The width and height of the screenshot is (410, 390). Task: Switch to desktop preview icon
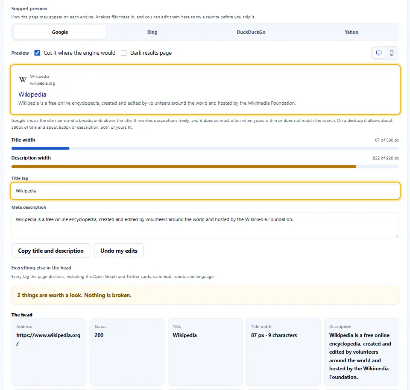(379, 53)
